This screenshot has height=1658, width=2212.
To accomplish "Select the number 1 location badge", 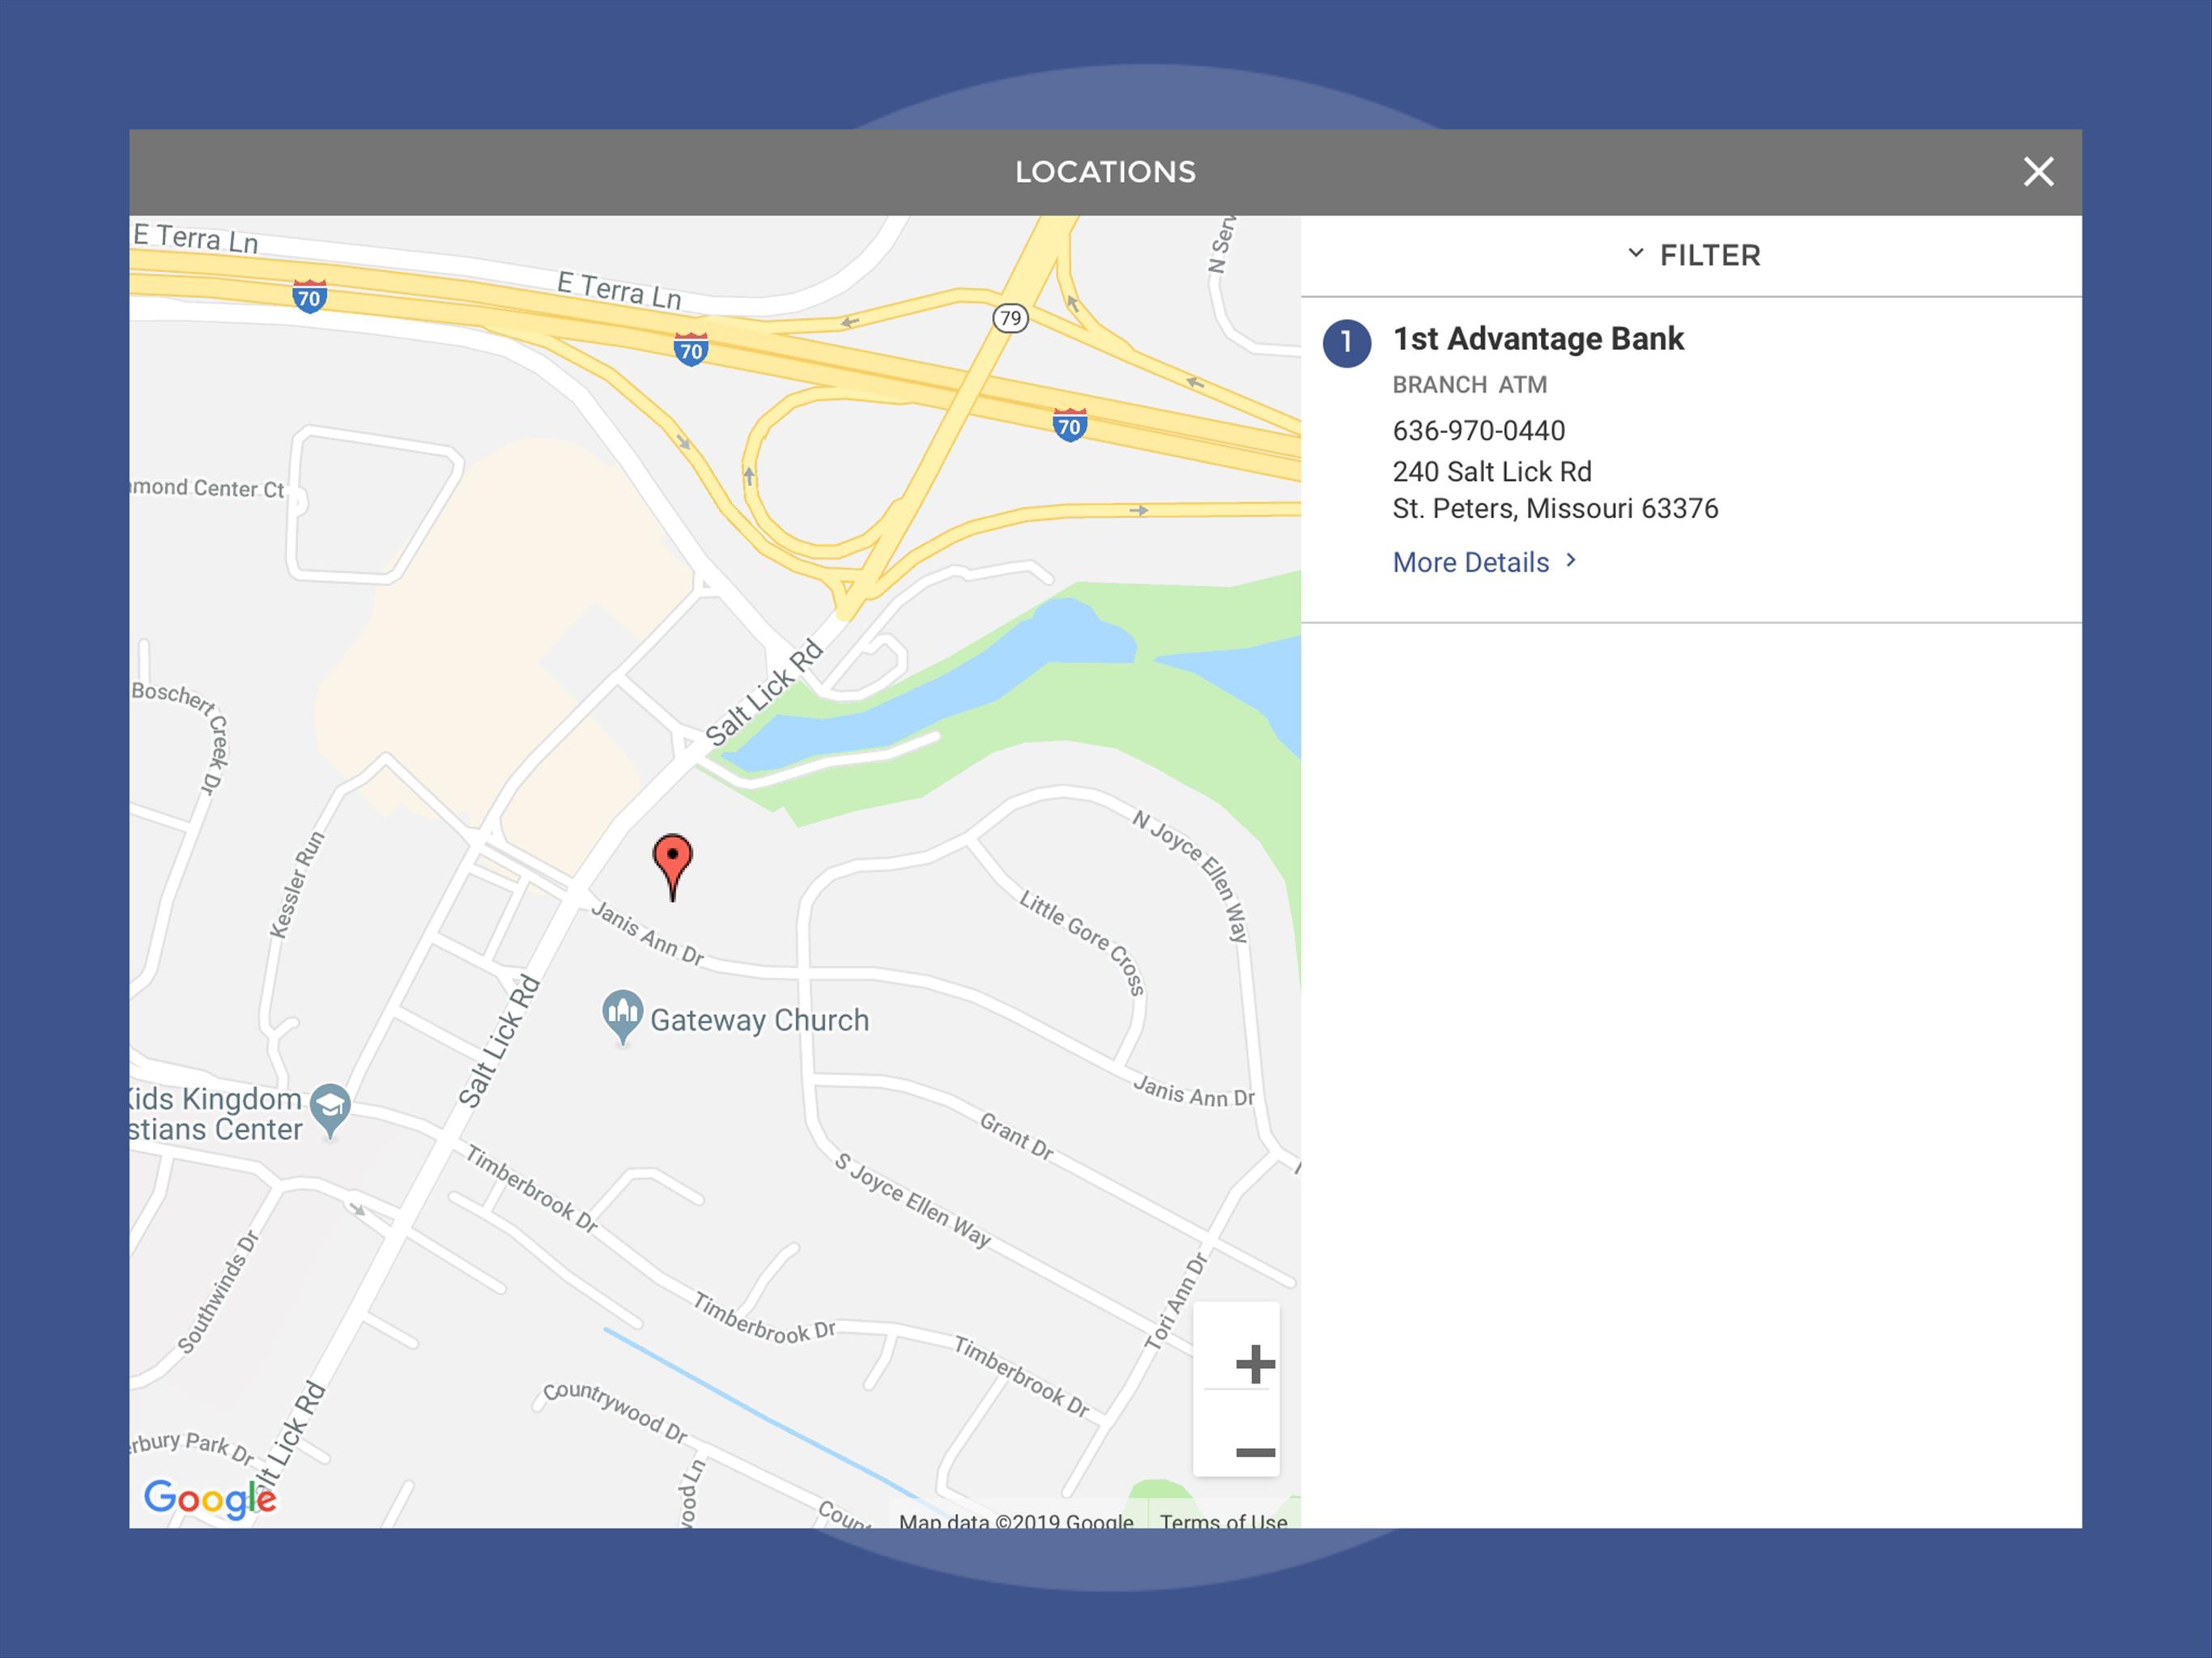I will click(x=1346, y=343).
